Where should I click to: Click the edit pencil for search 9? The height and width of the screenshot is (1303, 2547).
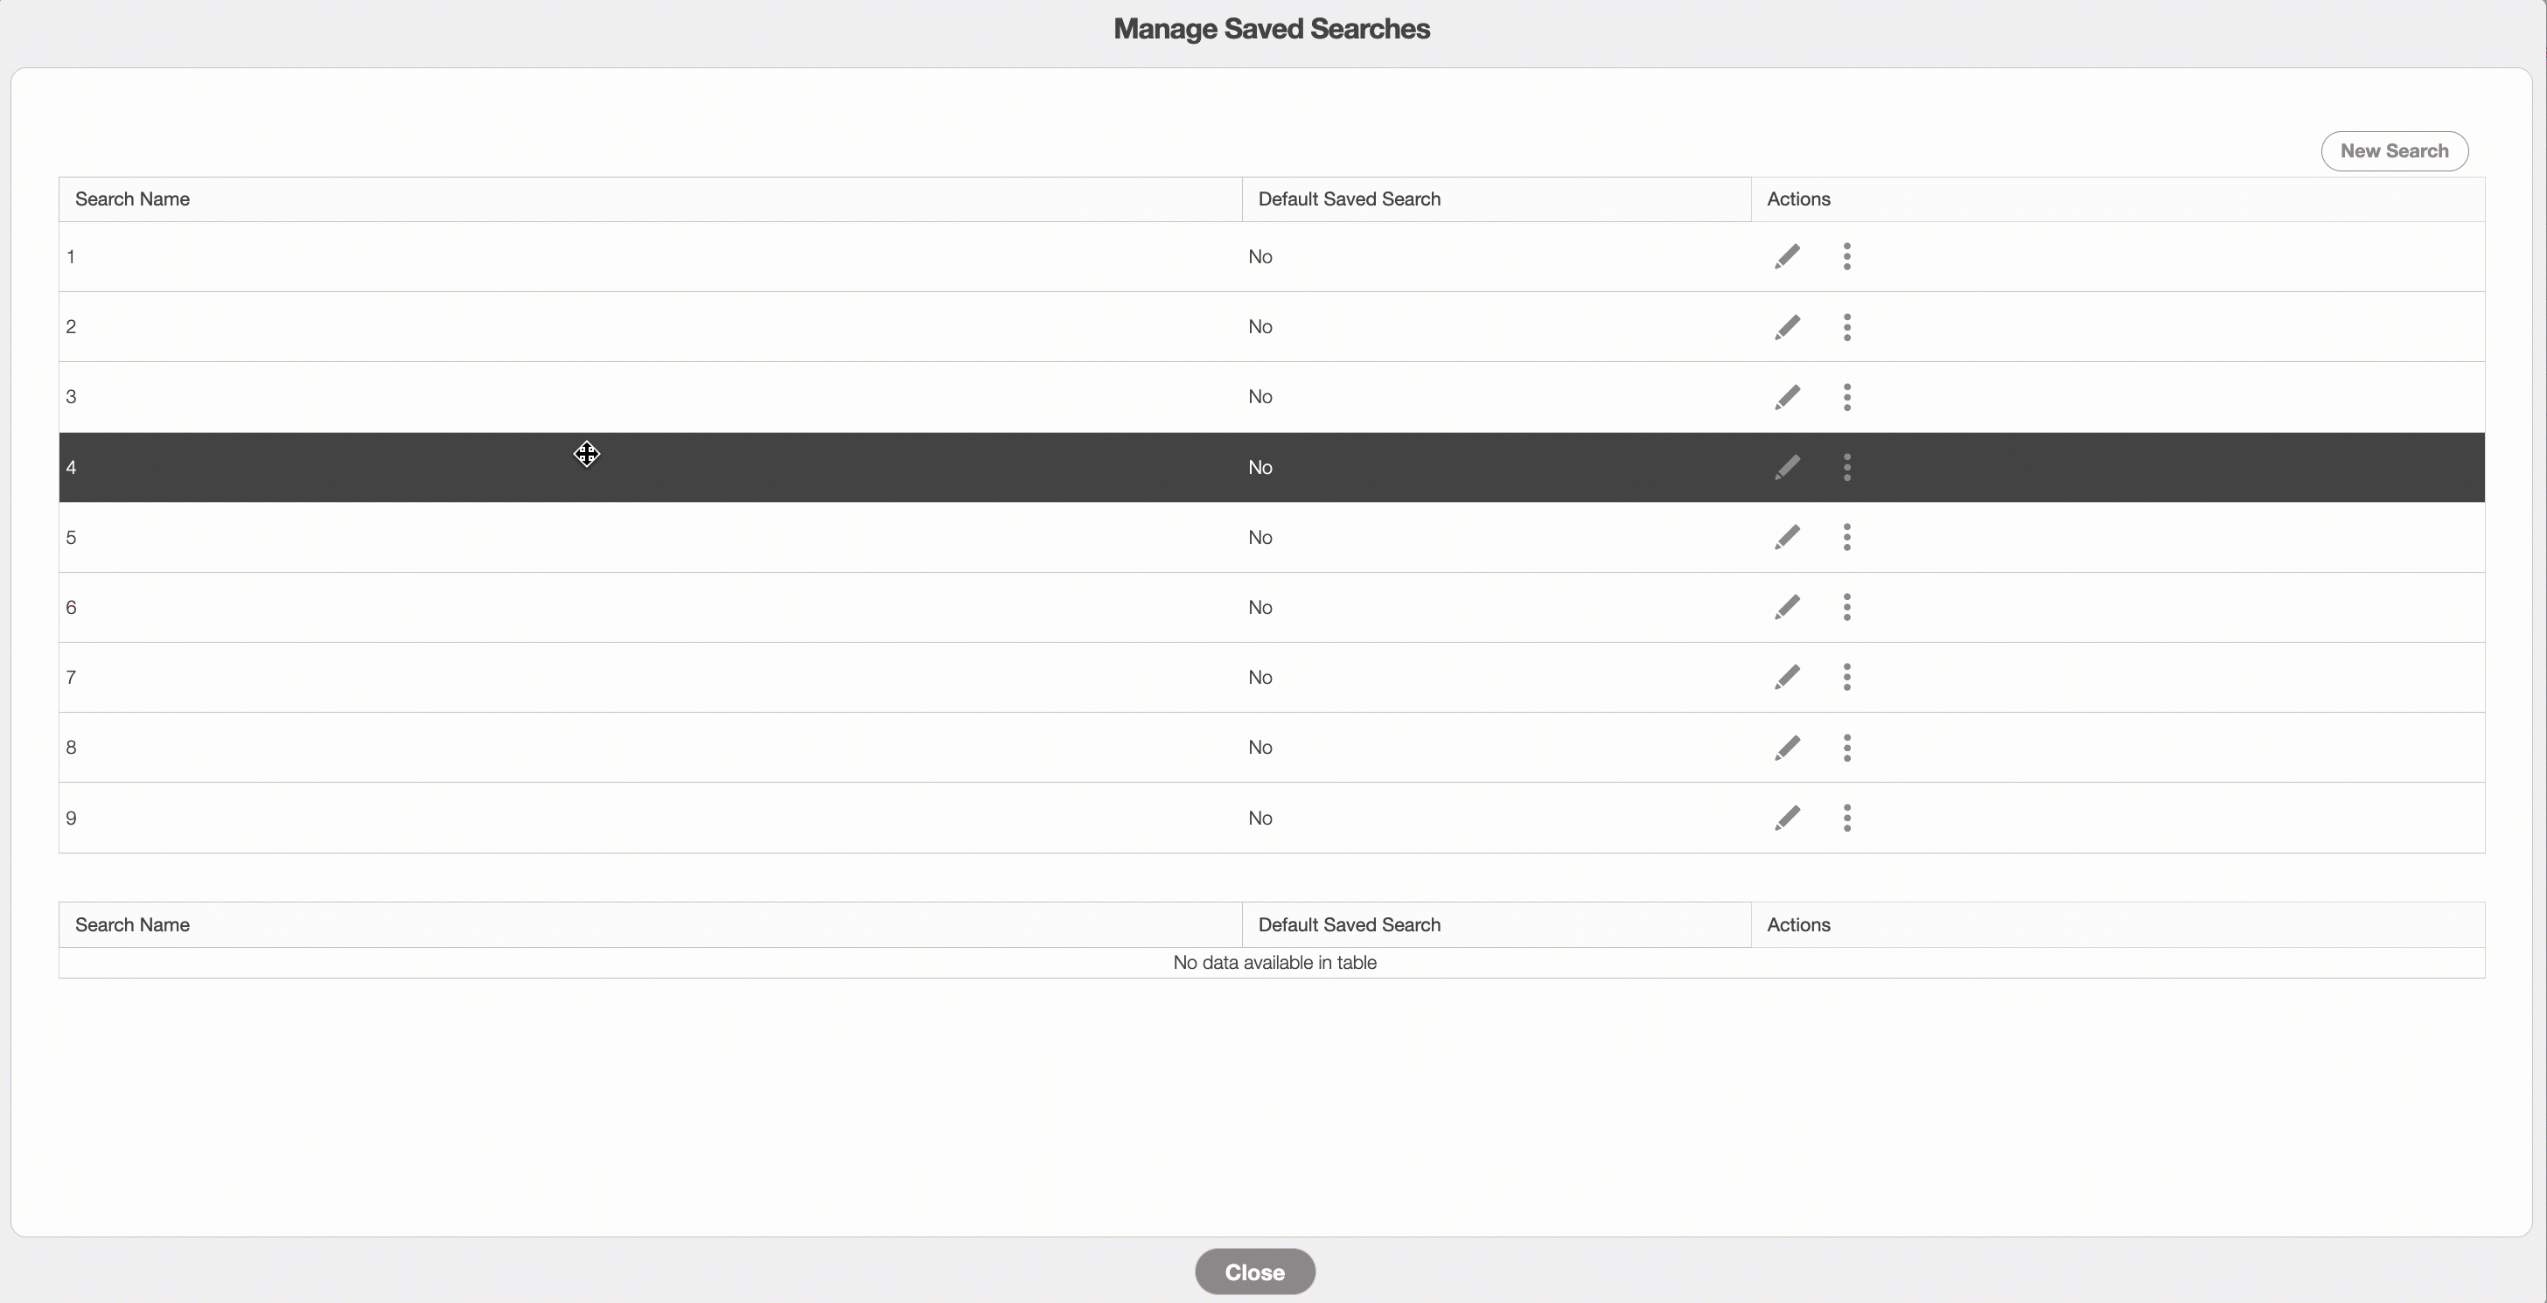tap(1787, 819)
